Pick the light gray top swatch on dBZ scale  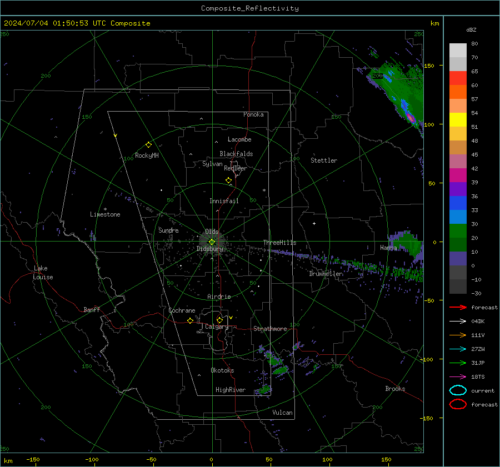tap(458, 51)
